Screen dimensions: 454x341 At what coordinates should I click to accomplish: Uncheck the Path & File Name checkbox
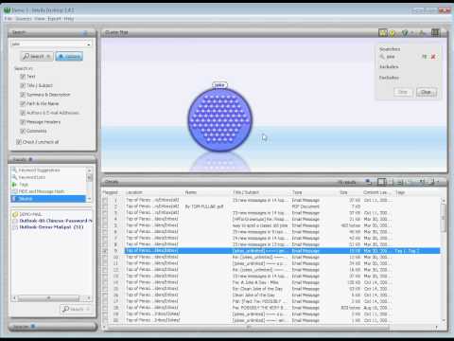[x=23, y=103]
